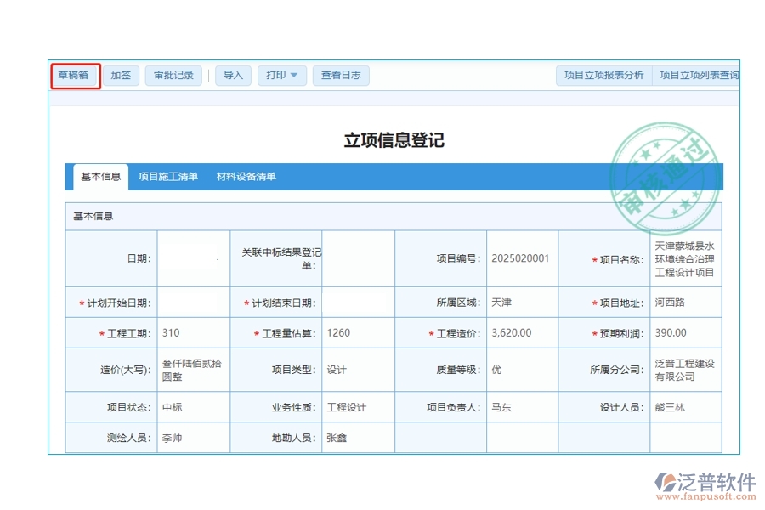
Task: Open 项目立项列表查询 list query
Action: click(700, 75)
